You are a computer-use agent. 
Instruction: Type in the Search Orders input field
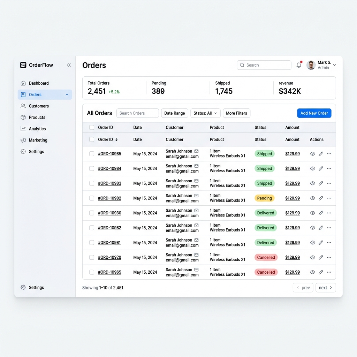[137, 113]
